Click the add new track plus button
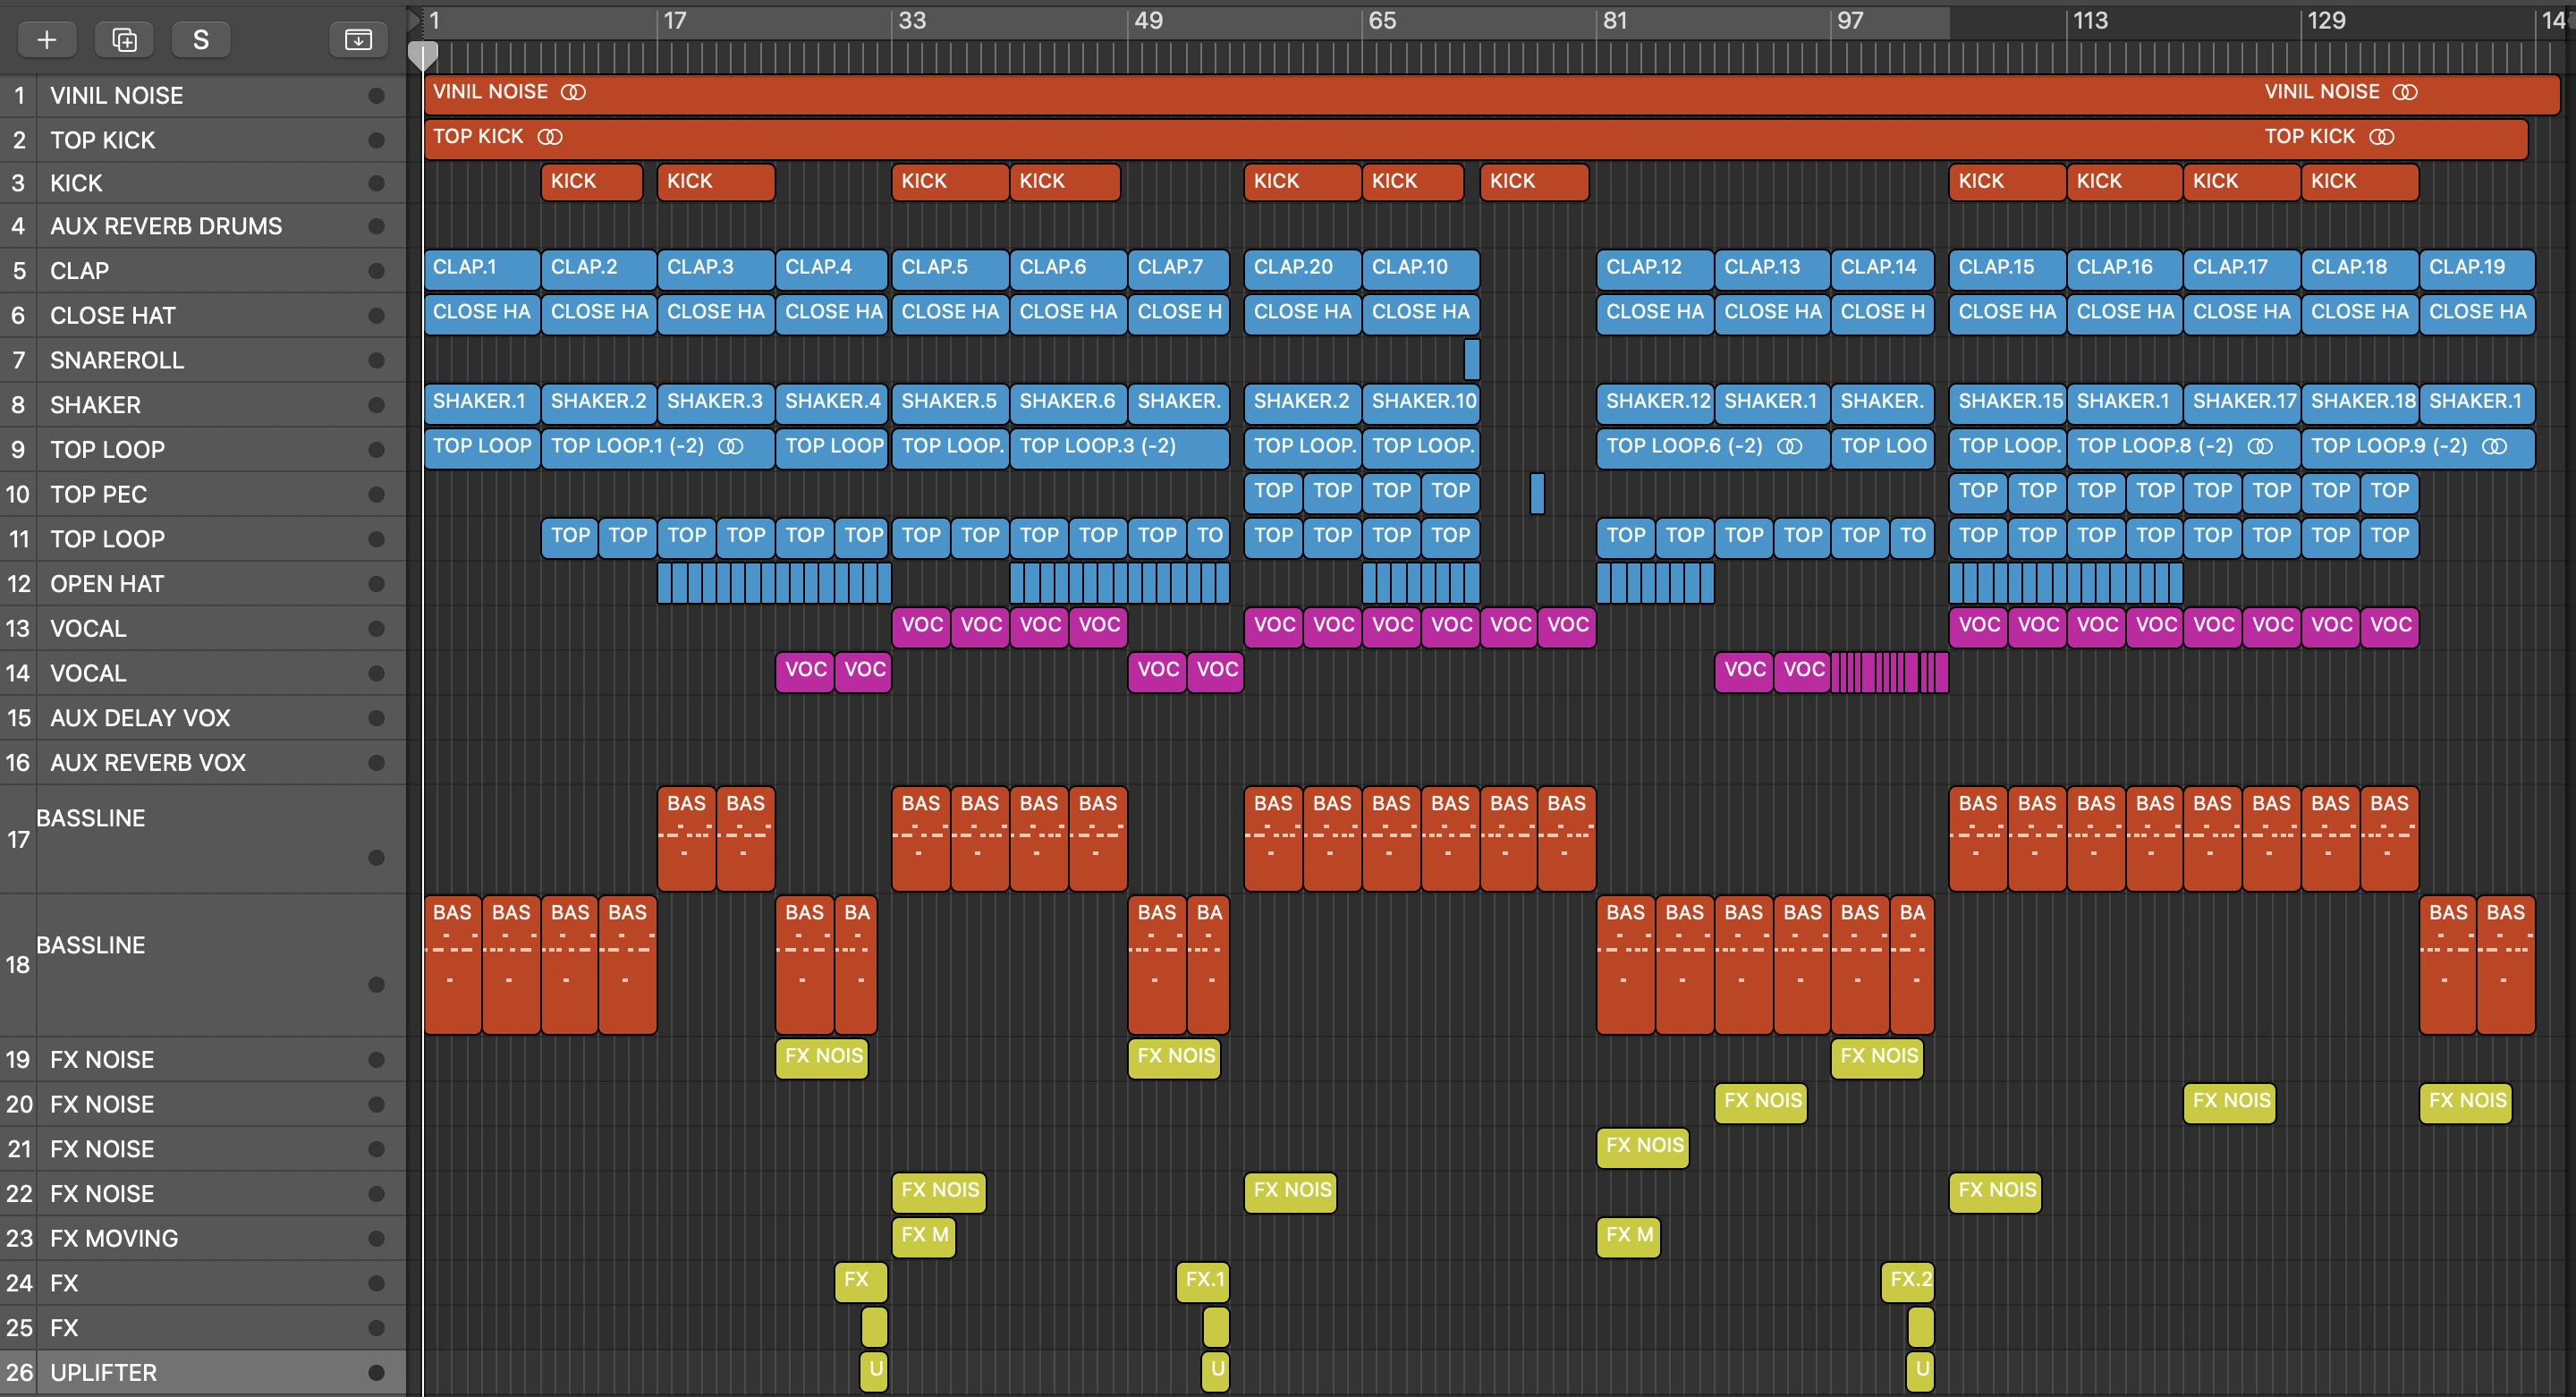Screen dimensions: 2576x1397 click(46, 39)
